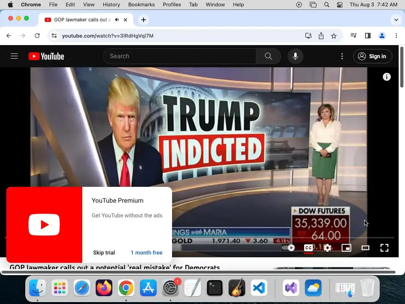Open the Tab menu
Viewport: 405px width, 304px height.
tap(193, 5)
